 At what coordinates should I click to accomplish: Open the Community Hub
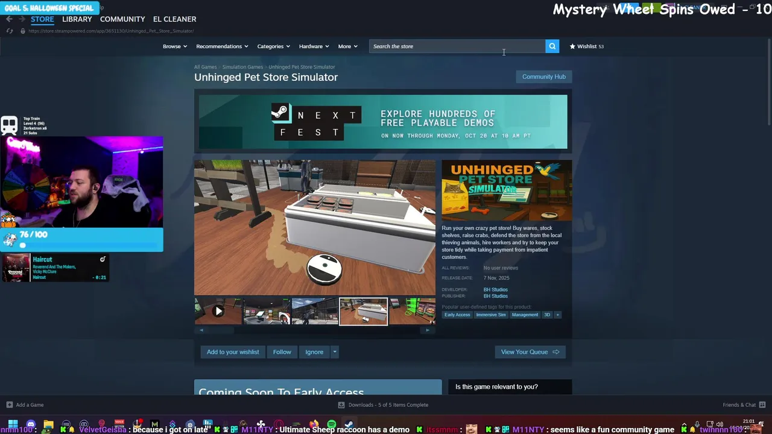pyautogui.click(x=544, y=77)
